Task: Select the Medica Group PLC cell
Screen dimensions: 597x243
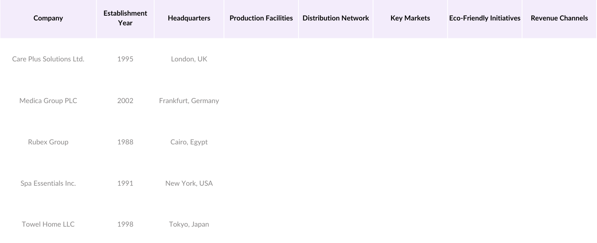Action: 48,101
